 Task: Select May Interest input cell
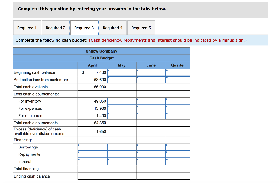pyautogui.click(x=122, y=162)
